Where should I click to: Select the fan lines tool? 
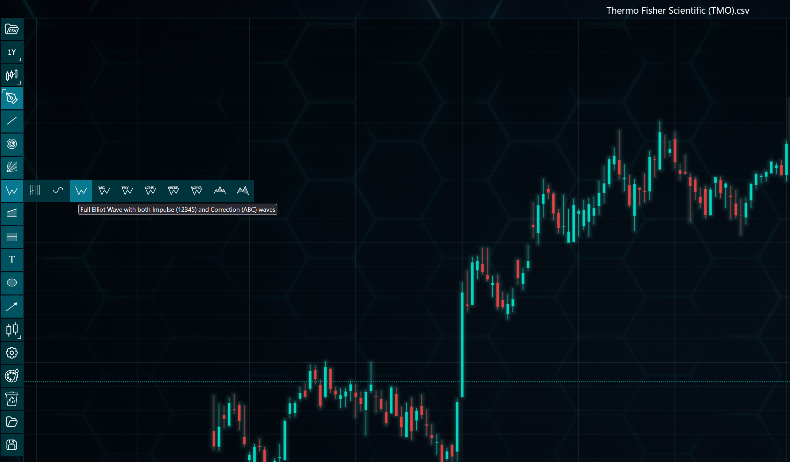point(12,168)
